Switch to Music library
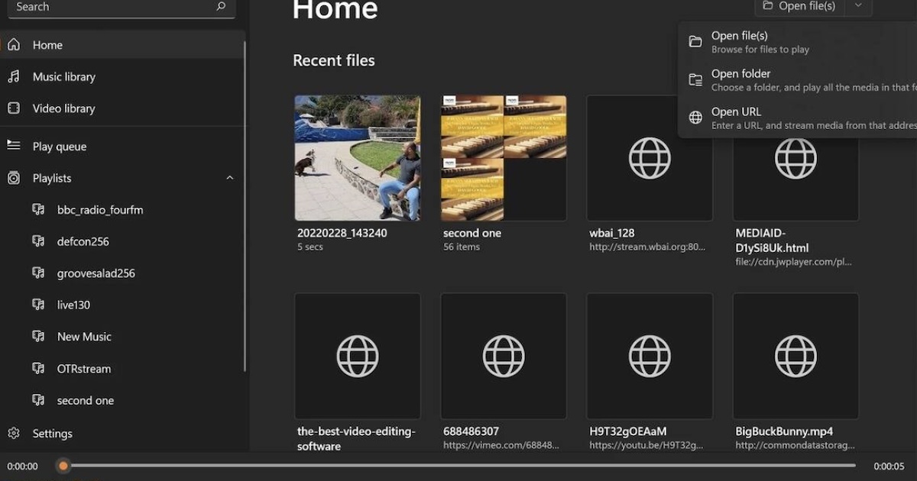Image resolution: width=917 pixels, height=481 pixels. click(x=122, y=76)
